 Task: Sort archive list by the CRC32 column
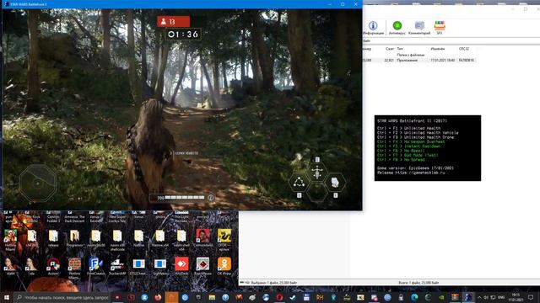[463, 49]
